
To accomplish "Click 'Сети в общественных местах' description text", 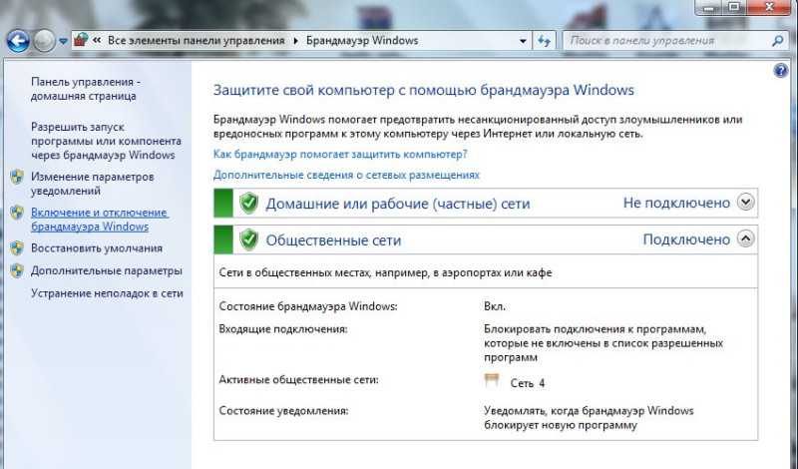I will (385, 273).
